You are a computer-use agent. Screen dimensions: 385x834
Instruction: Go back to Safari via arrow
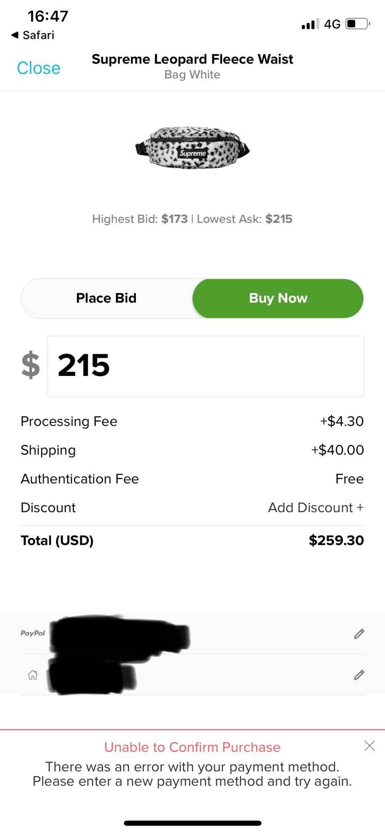coord(15,35)
